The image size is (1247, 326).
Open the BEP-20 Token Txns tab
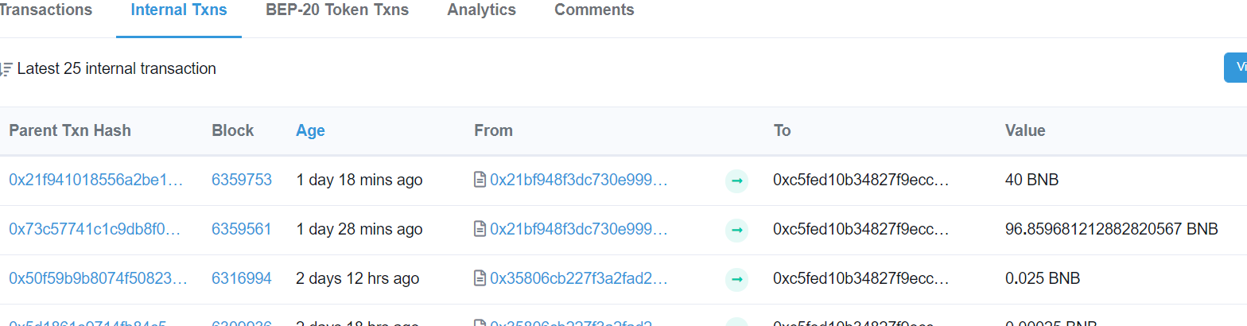[337, 10]
